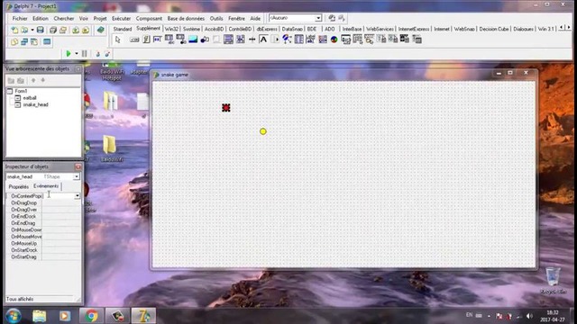
Task: Click the New items toolbar icon
Action: (x=14, y=30)
